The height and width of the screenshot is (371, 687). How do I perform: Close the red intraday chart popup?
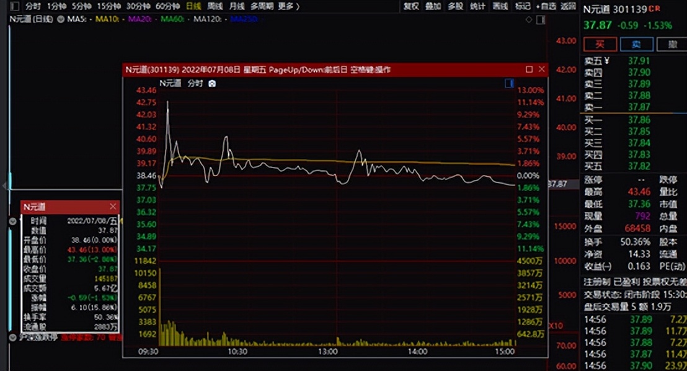point(541,69)
